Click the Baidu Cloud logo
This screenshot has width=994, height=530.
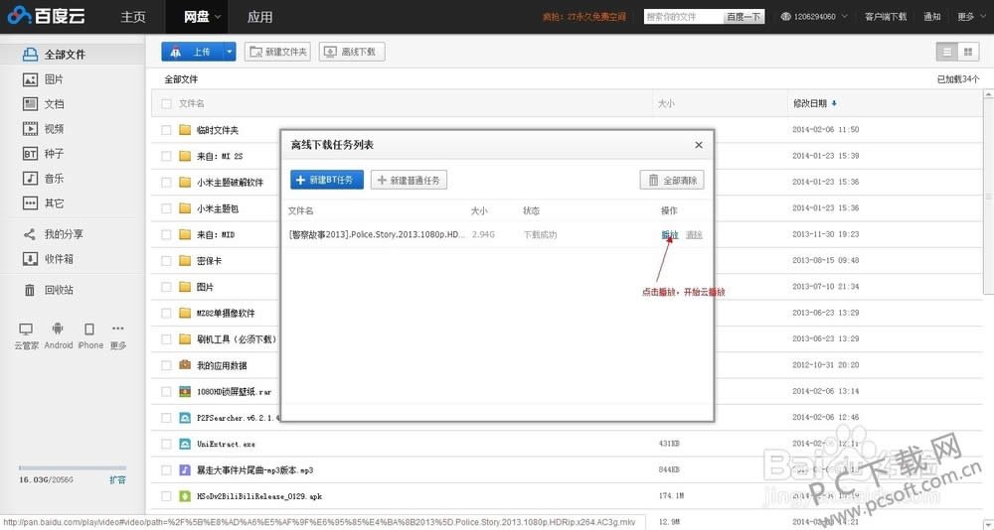pos(47,15)
